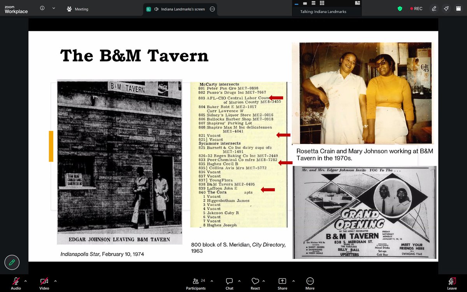This screenshot has height=292, width=467.
Task: Open the screen share options ellipsis
Action: 212,9
